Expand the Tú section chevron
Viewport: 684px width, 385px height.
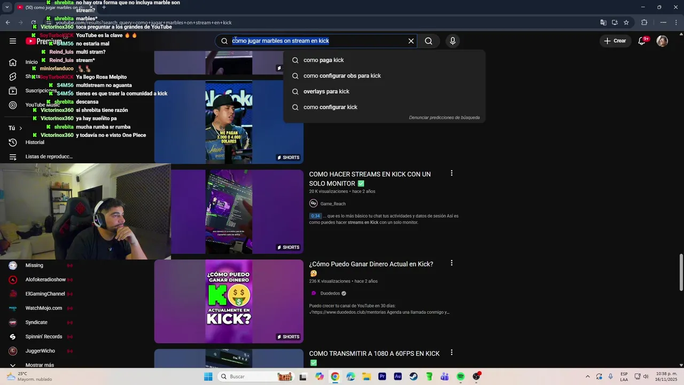pos(20,128)
